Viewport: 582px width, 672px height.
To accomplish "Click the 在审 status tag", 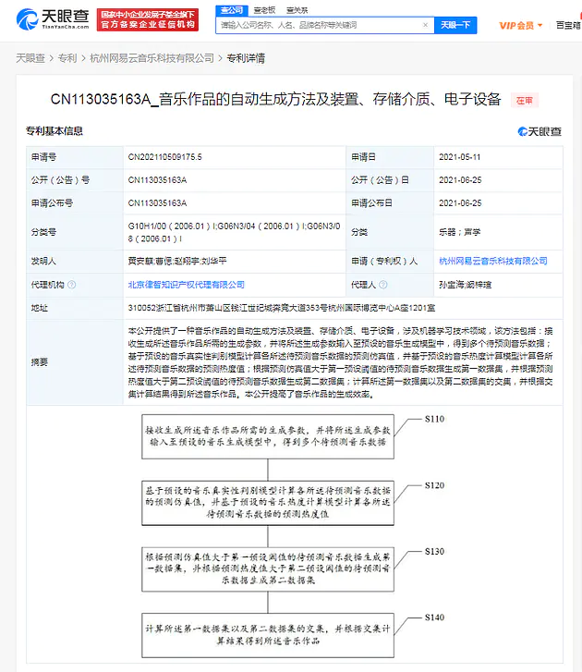I will [525, 100].
